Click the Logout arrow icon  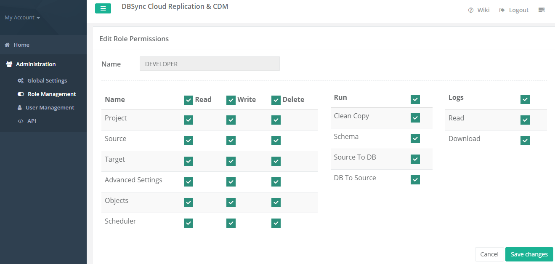pos(502,10)
